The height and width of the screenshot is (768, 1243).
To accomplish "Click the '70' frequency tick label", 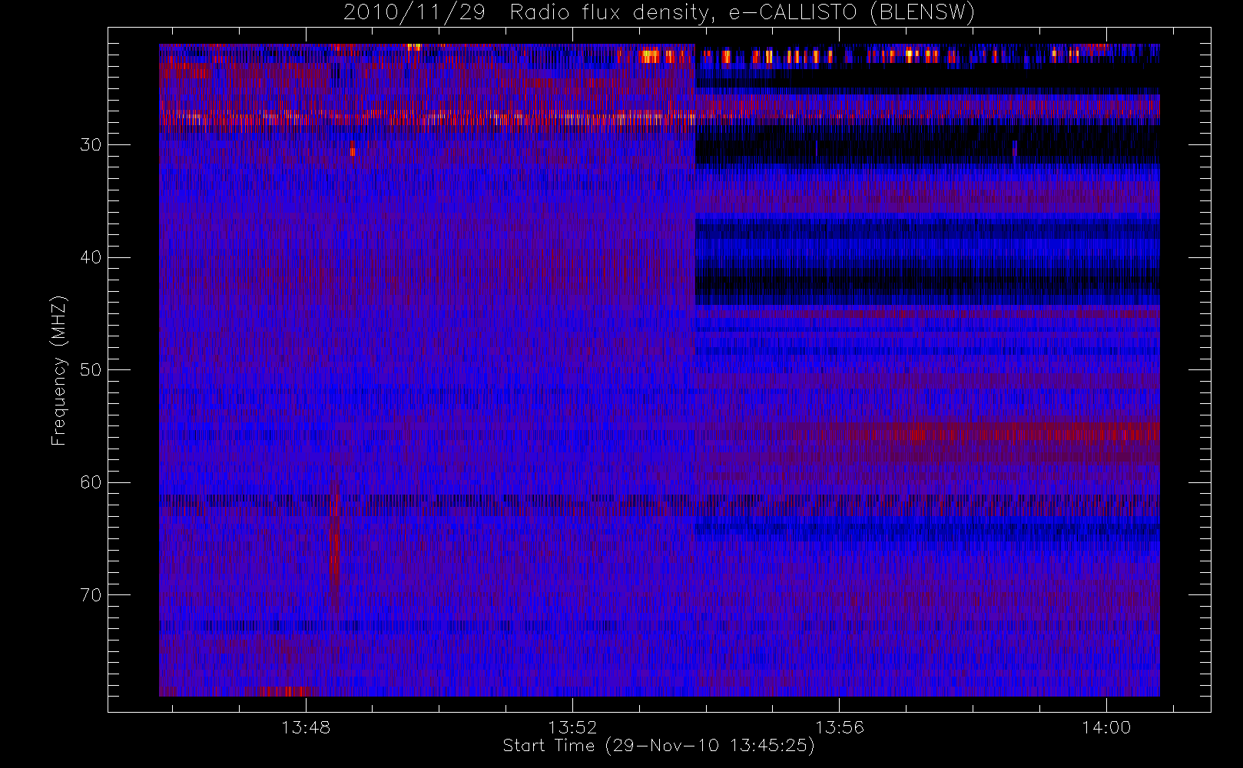I will [x=91, y=595].
